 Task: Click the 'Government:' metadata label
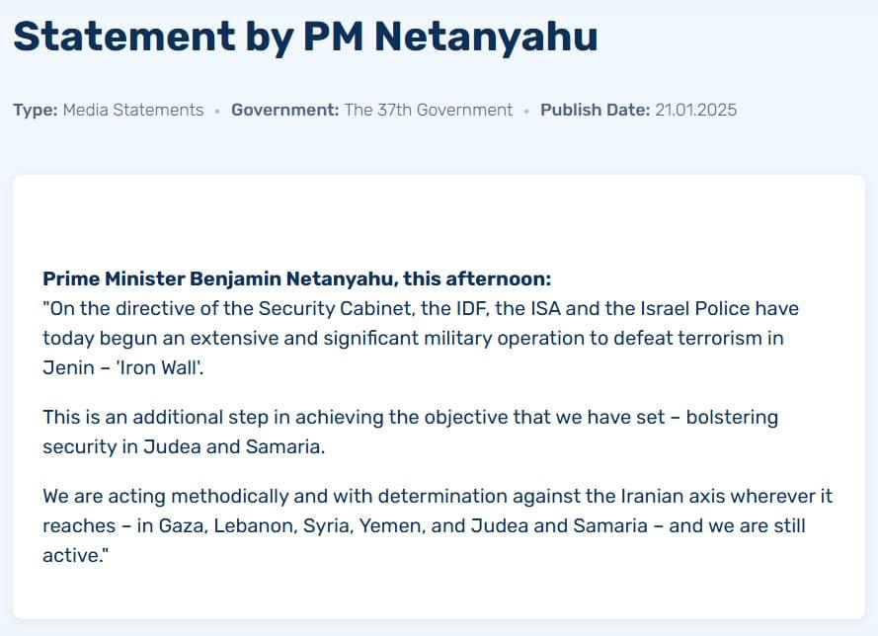pos(285,110)
